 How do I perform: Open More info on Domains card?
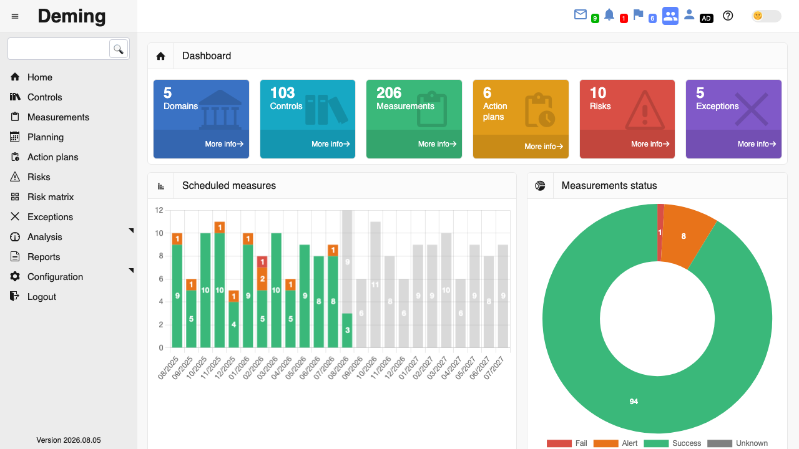pos(224,144)
